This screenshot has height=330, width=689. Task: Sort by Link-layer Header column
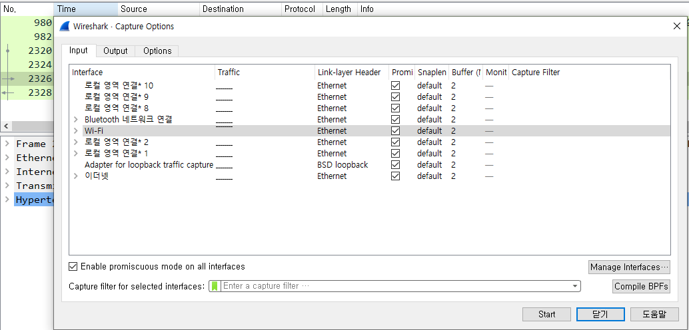pos(352,73)
